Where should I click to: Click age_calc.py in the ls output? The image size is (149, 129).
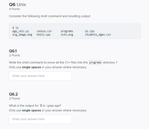pos(21,31)
